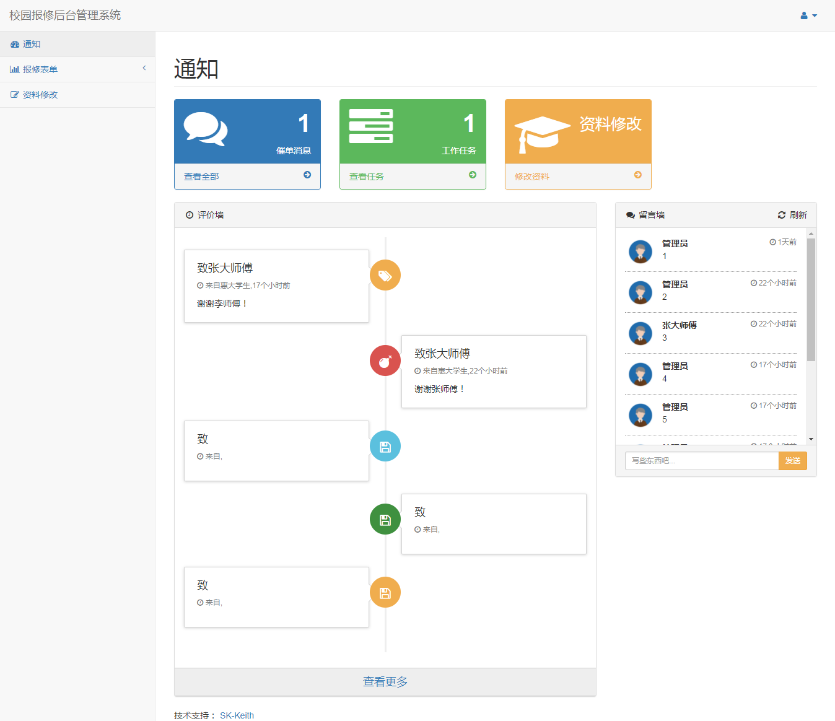Click the bottom orange save timeline badge
Viewport: 835px width, 721px height.
(385, 592)
